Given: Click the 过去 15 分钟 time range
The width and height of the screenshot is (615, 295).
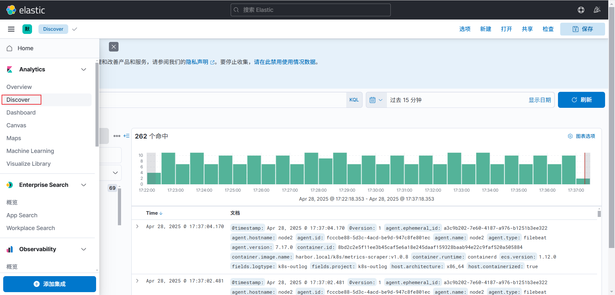Looking at the screenshot, I should (406, 100).
